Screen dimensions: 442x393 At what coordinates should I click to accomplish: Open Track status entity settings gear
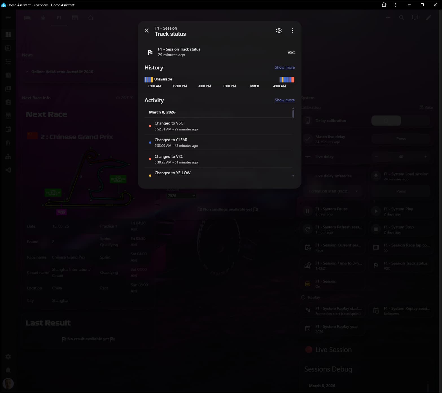pyautogui.click(x=279, y=30)
